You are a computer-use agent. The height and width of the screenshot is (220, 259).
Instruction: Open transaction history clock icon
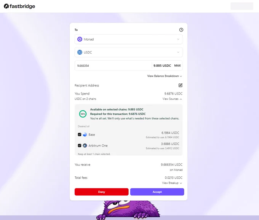[181, 30]
